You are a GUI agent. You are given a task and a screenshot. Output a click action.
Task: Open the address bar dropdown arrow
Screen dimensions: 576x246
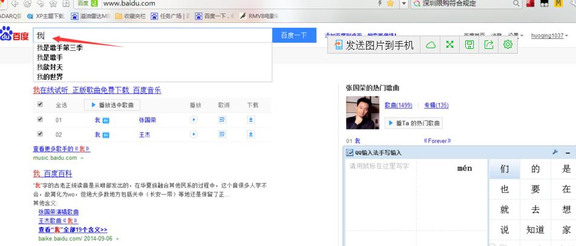click(x=404, y=4)
